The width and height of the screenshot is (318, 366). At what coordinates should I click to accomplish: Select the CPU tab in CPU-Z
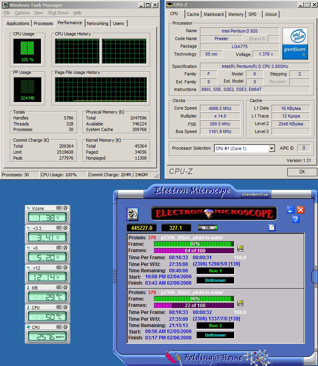click(x=174, y=13)
